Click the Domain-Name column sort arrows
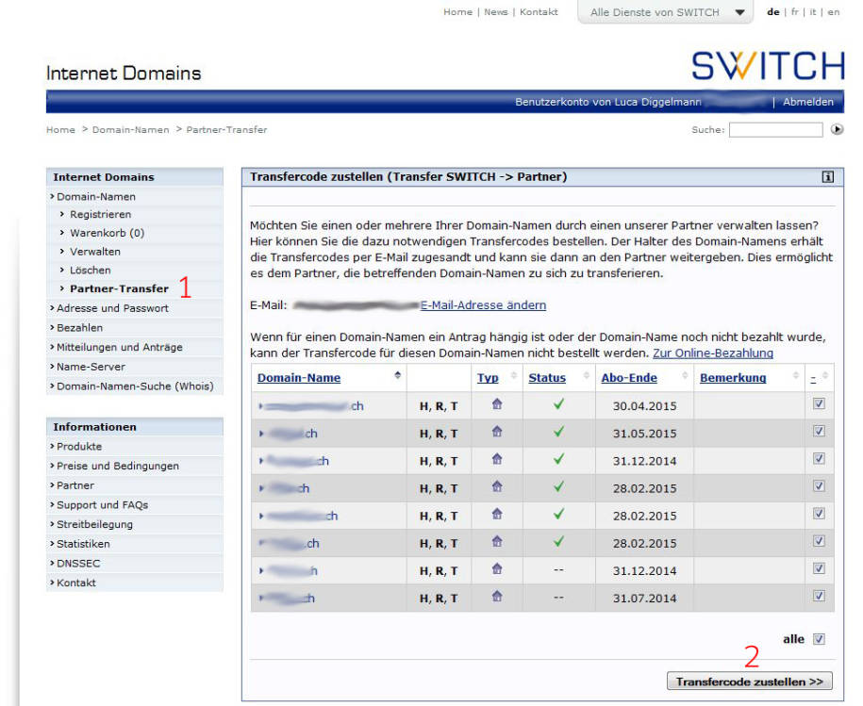The image size is (863, 706). click(397, 377)
